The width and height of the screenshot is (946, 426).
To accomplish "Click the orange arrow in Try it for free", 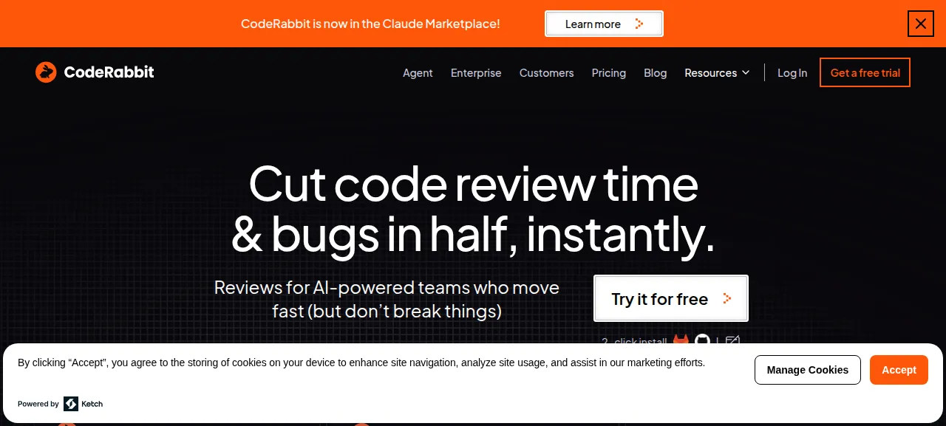I will pos(727,298).
